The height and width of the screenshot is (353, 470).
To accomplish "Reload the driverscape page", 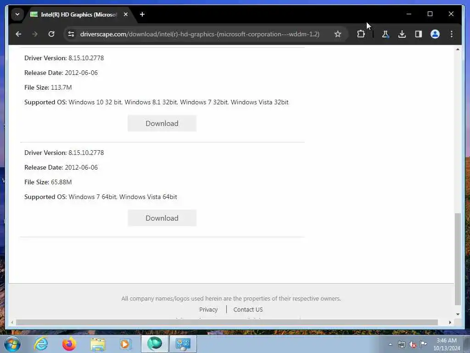I will pyautogui.click(x=51, y=34).
